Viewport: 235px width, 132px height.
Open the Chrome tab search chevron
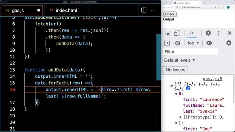coord(232,3)
